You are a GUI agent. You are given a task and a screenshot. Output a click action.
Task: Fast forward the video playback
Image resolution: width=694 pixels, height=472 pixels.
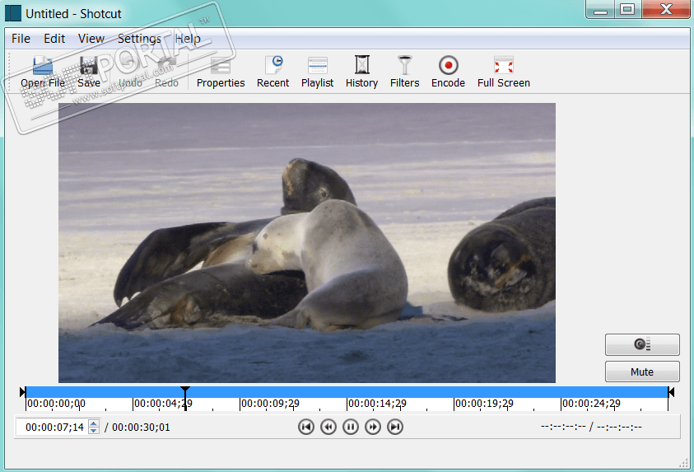(373, 427)
